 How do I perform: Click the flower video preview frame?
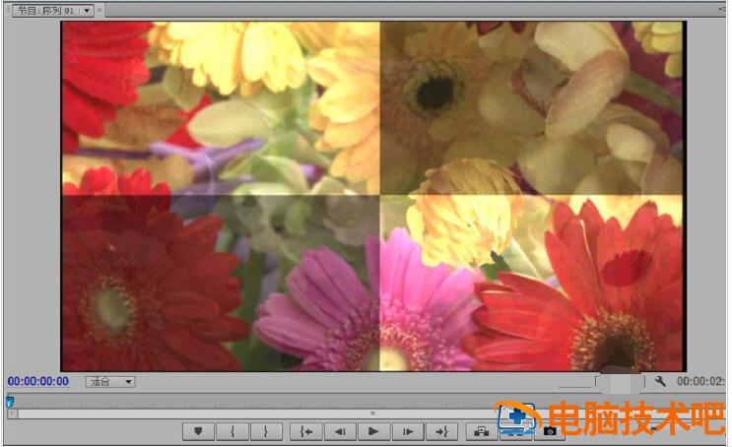point(372,196)
